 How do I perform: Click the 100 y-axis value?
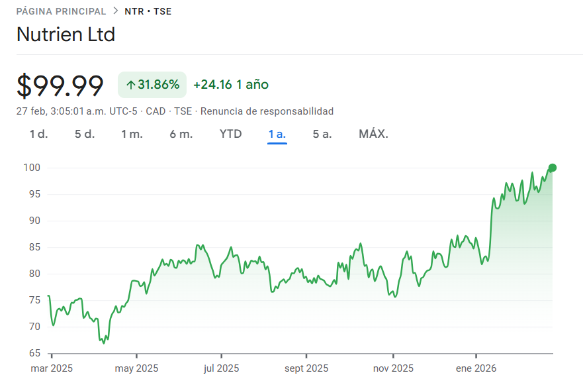[x=32, y=168]
